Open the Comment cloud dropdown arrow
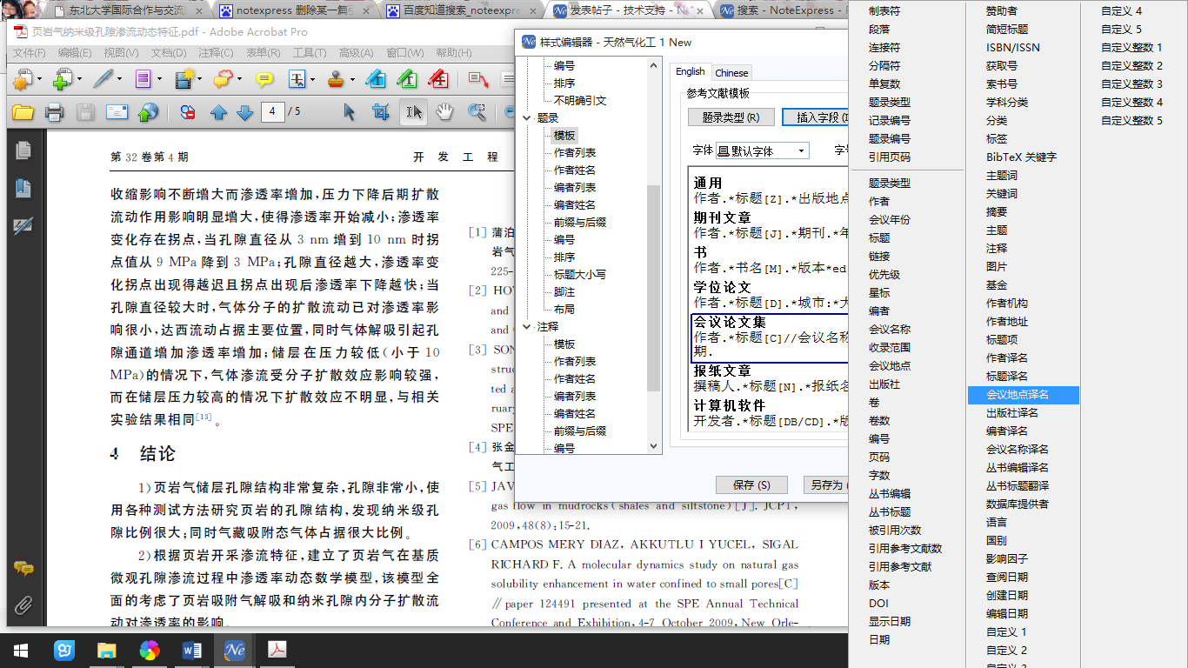 [x=240, y=80]
